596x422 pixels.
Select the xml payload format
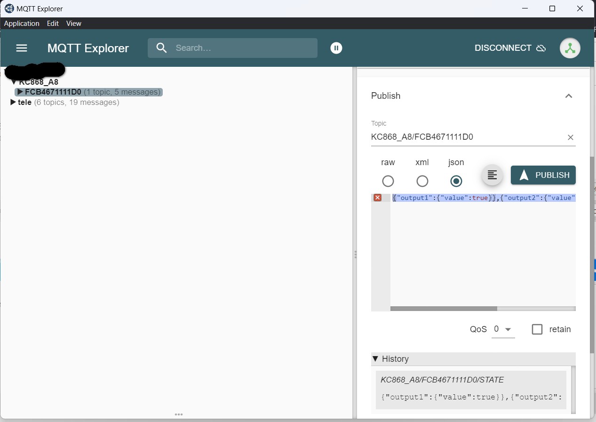pos(422,181)
